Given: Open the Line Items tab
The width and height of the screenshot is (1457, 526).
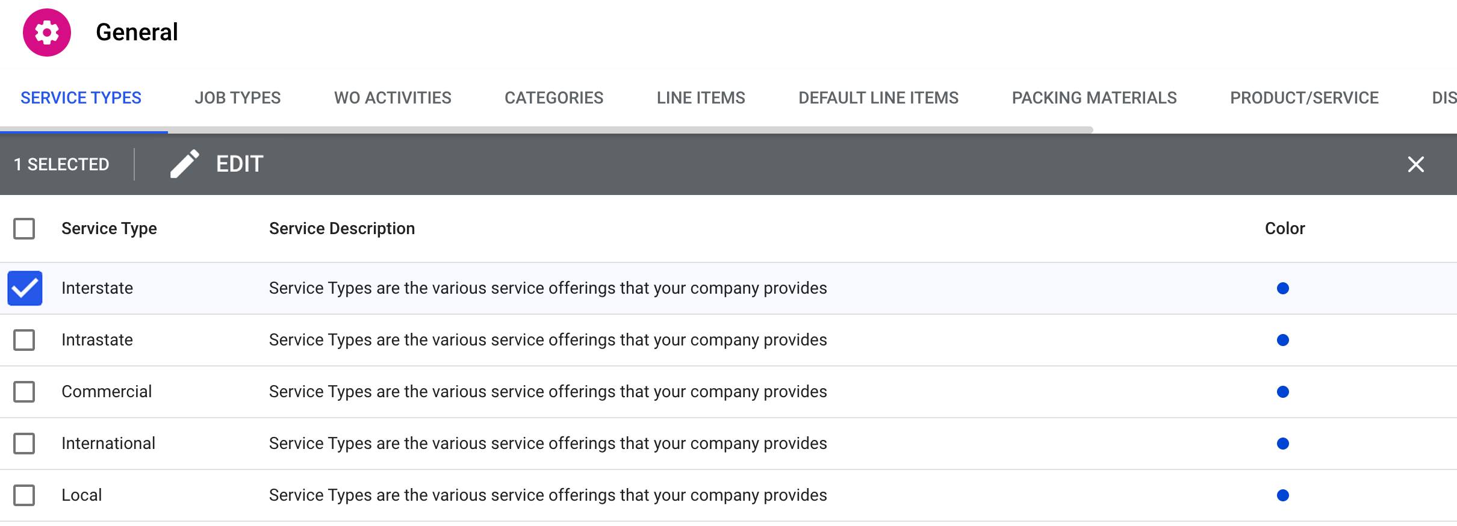Looking at the screenshot, I should (701, 98).
